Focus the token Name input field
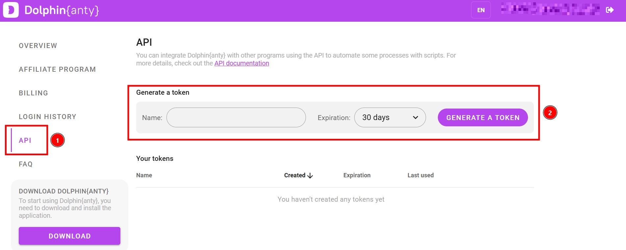The image size is (626, 250). 236,117
